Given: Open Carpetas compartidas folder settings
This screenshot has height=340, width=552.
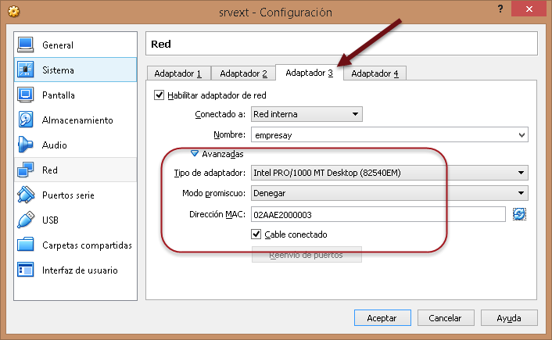Looking at the screenshot, I should click(86, 245).
